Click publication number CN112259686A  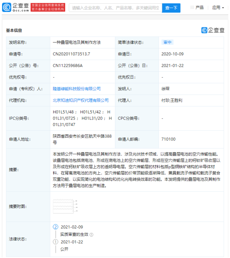pyautogui.click(x=68, y=66)
